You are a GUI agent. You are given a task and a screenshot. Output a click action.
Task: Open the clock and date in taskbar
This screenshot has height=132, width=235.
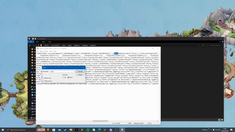coord(225,130)
